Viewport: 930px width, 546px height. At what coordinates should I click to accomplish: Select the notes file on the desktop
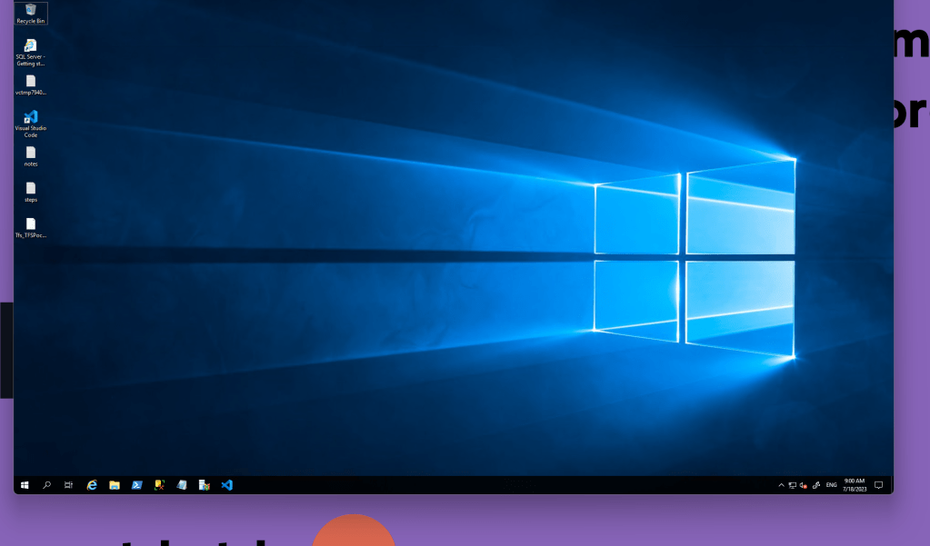(x=31, y=156)
